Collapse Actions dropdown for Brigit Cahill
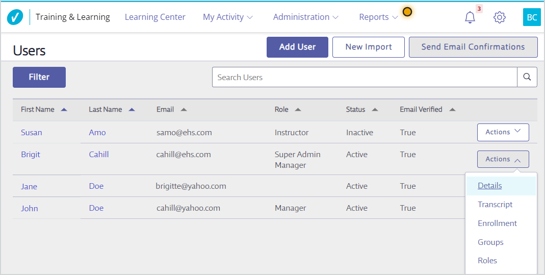 (503, 159)
